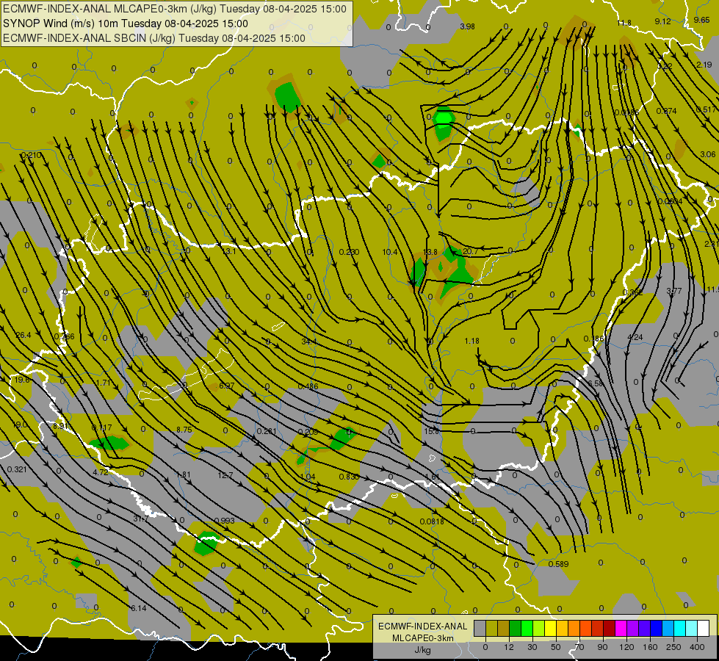Screen dimensions: 719x661
Task: Click the map value 0.321
Action: [x=17, y=469]
